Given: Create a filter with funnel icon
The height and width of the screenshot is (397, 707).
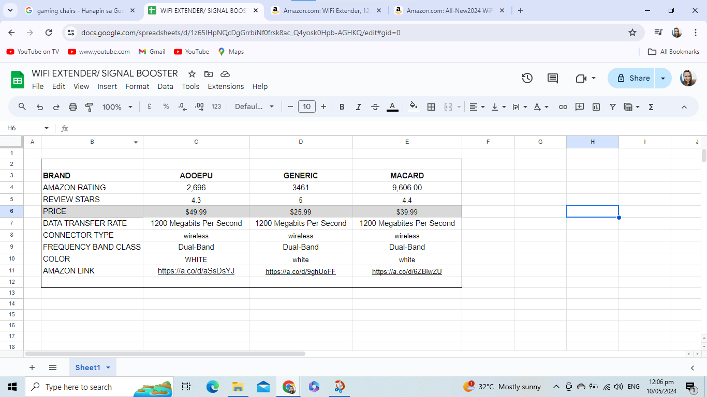Looking at the screenshot, I should coord(613,107).
